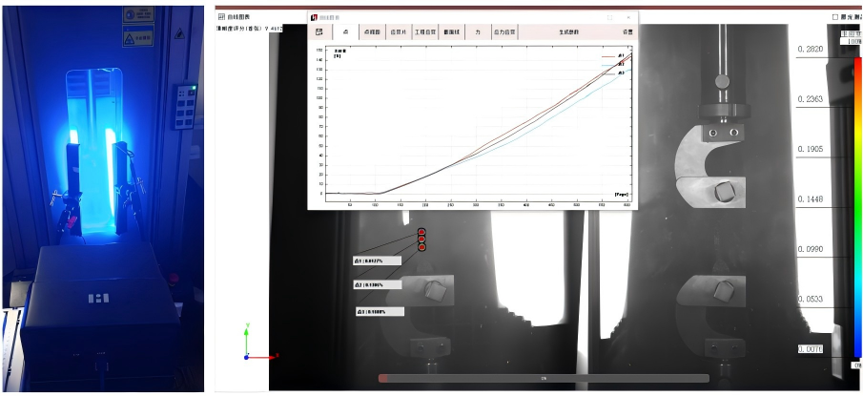Click the progress slider below the images
The width and height of the screenshot is (863, 396).
544,379
